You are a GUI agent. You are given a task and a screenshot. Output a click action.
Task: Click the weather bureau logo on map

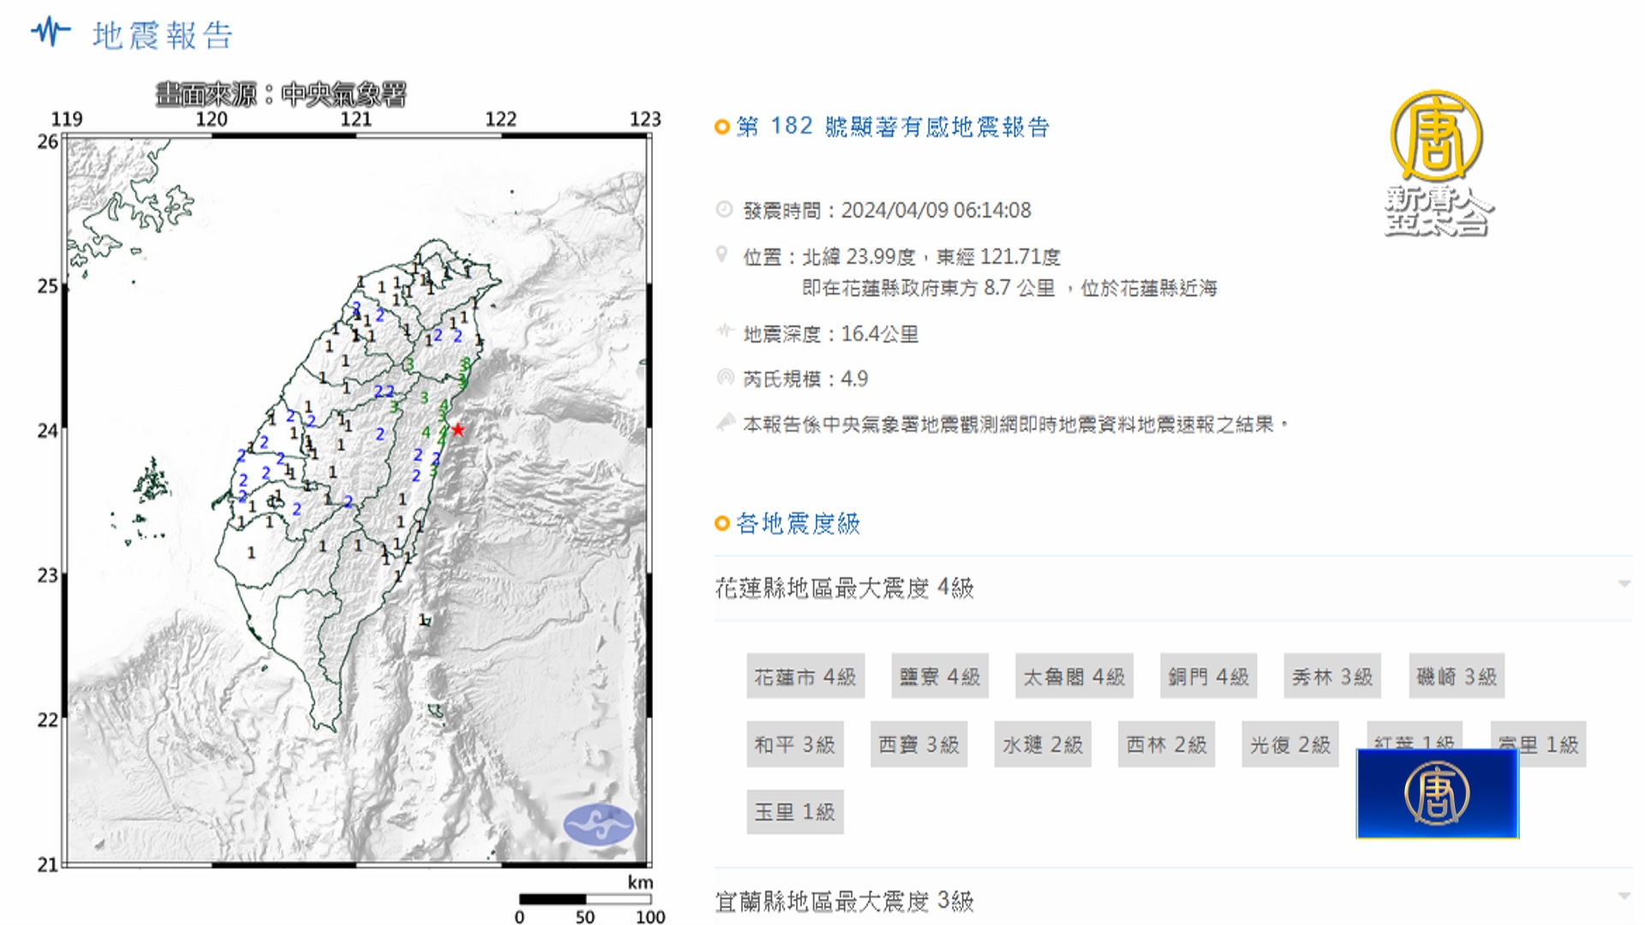click(x=598, y=825)
